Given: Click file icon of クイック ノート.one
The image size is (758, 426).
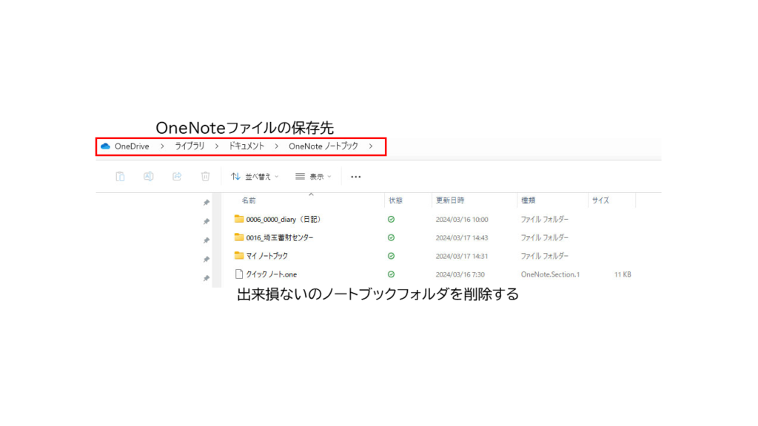Looking at the screenshot, I should (239, 274).
